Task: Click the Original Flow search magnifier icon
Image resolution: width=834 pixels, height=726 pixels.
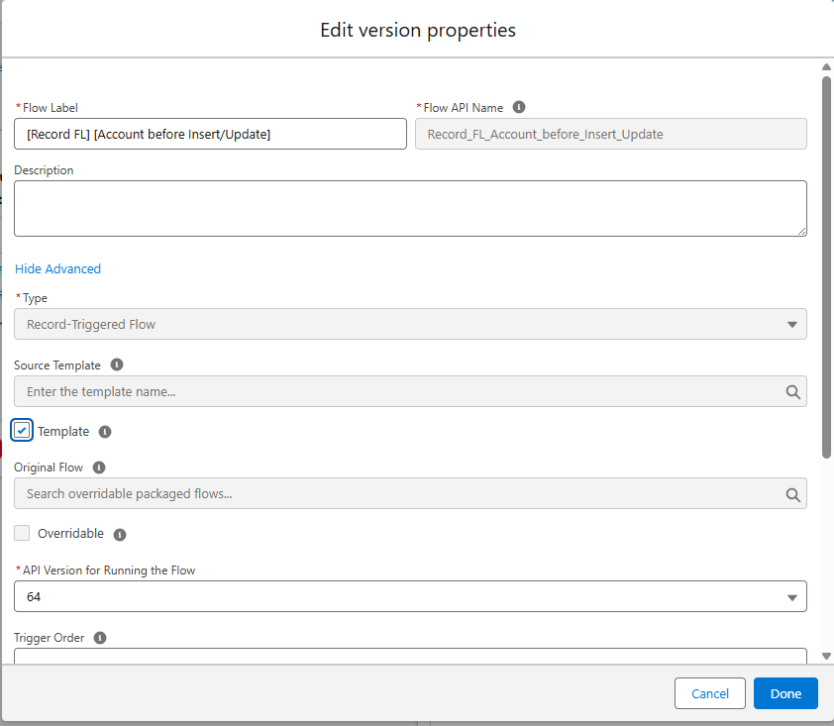Action: (x=792, y=493)
